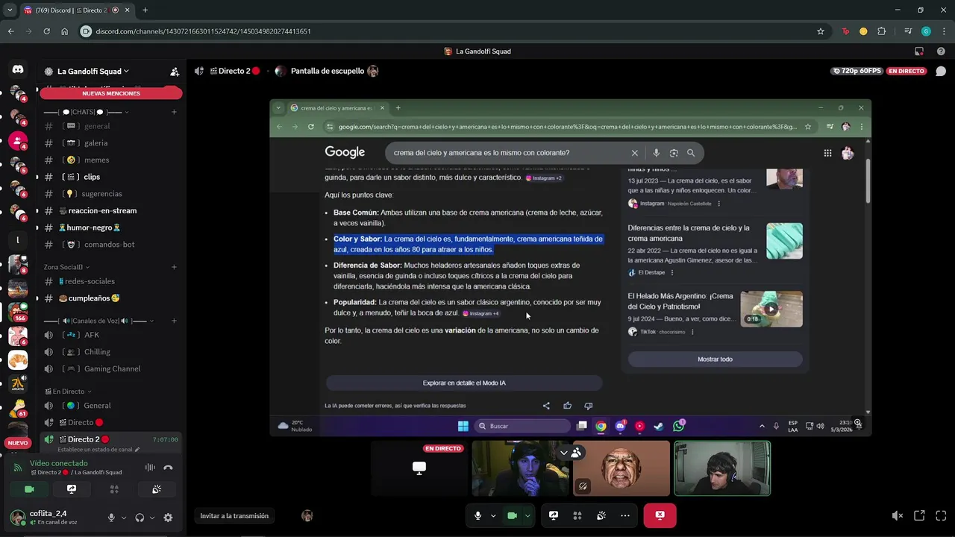Open new browser tab plus button
The height and width of the screenshot is (537, 955).
145,10
